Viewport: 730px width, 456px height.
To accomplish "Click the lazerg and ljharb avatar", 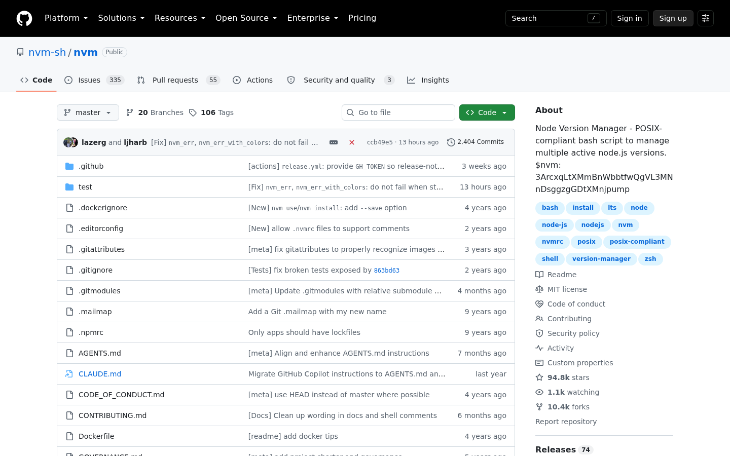I will coord(70,142).
